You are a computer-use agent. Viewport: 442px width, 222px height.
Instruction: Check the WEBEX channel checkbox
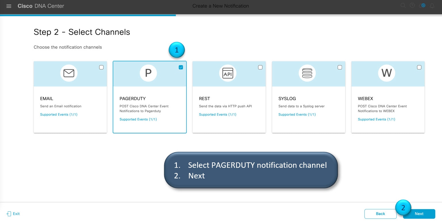(419, 67)
